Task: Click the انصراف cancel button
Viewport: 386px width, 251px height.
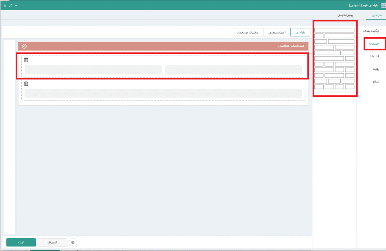Action: pyautogui.click(x=52, y=242)
